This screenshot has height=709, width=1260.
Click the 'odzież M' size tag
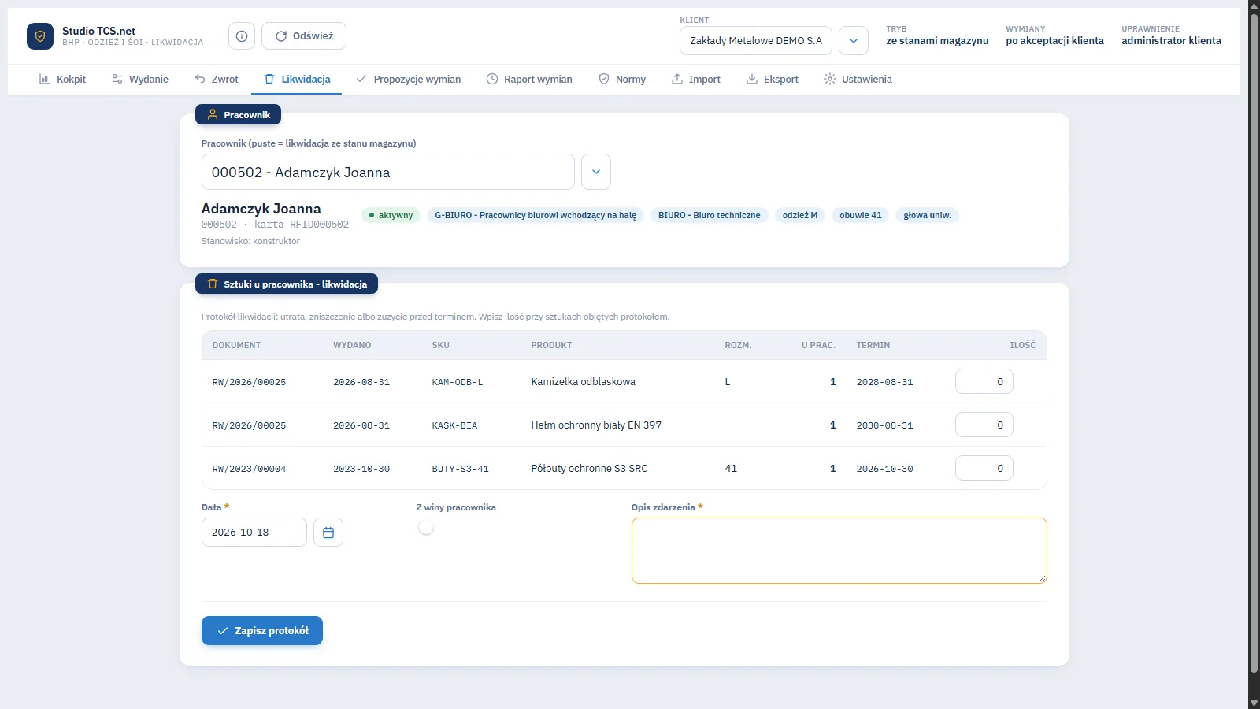click(x=800, y=215)
